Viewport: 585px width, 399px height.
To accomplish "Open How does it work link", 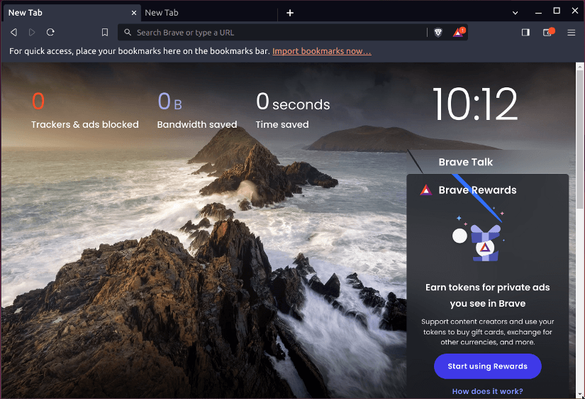I will pos(488,391).
